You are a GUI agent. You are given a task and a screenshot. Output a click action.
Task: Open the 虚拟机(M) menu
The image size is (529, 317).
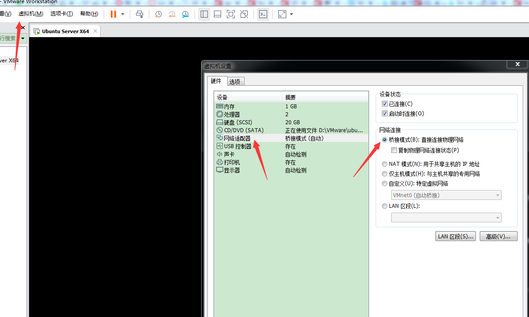pos(31,14)
